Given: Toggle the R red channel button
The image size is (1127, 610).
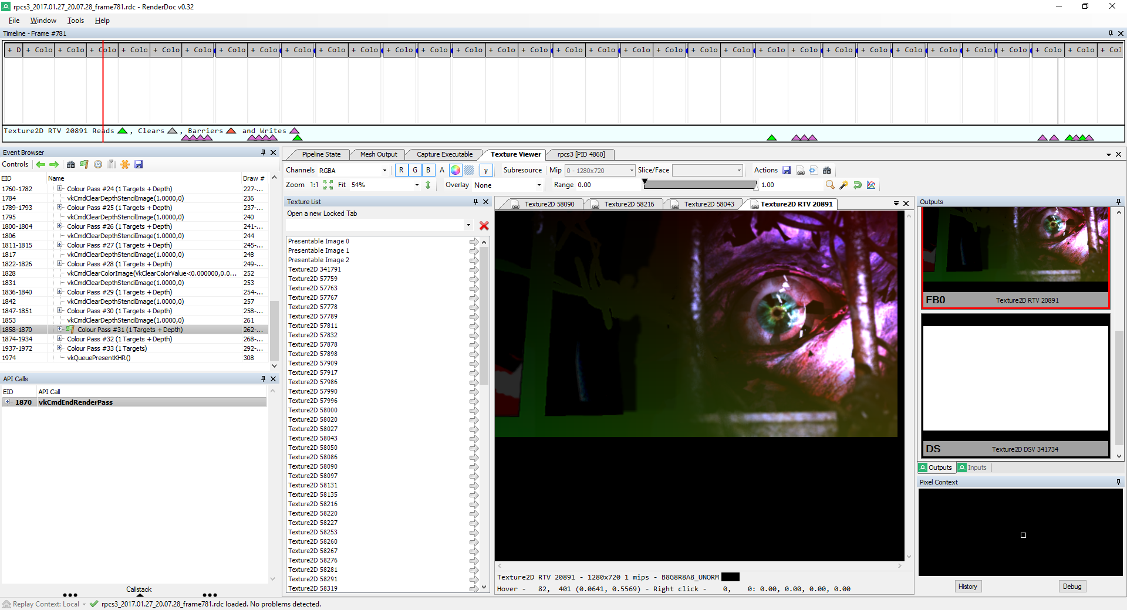Looking at the screenshot, I should 401,171.
